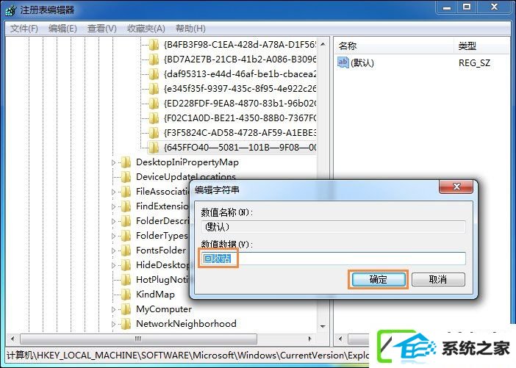
Task: Close the 编辑字符串 dialog with X
Action: (456, 187)
